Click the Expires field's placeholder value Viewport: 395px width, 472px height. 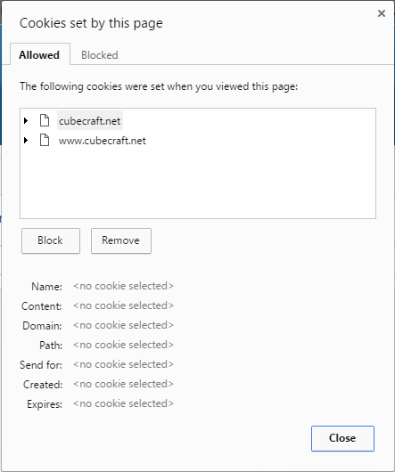pyautogui.click(x=123, y=403)
